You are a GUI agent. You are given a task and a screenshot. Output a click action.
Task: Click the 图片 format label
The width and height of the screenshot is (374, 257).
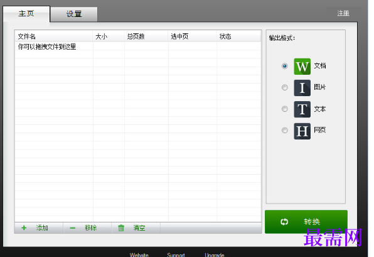(x=320, y=87)
